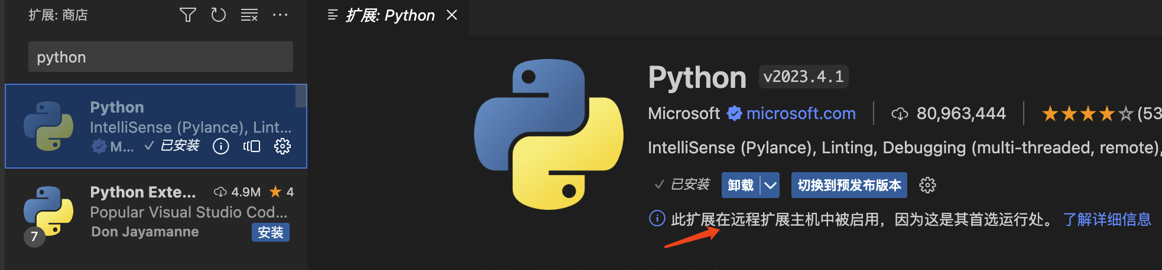Image resolution: width=1162 pixels, height=270 pixels.
Task: Click the large Python logo in the detail page
Action: coord(548,134)
